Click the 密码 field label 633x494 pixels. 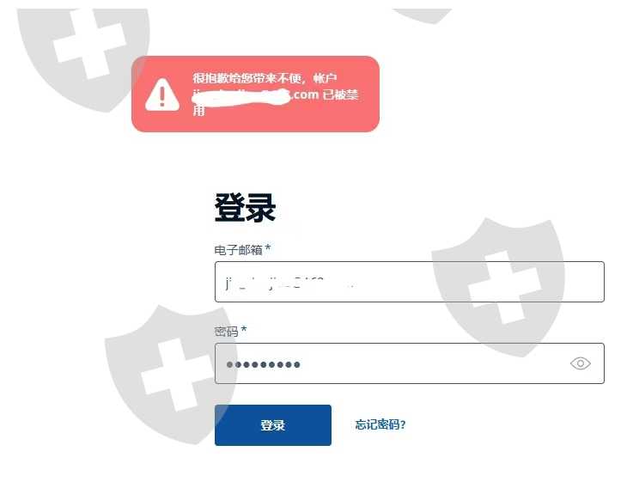[226, 332]
